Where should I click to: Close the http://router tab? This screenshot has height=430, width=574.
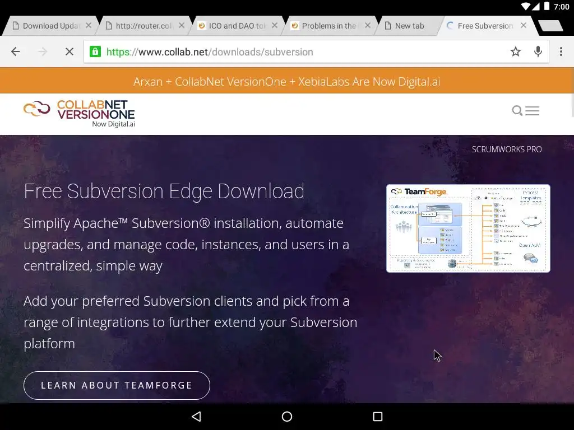181,26
